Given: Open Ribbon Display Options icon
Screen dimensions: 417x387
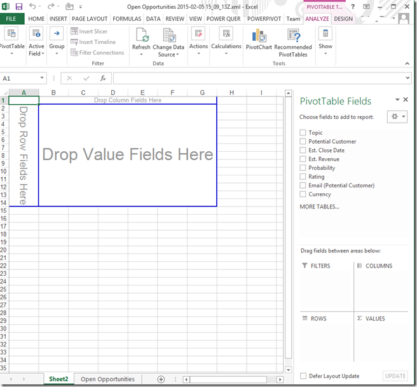Looking at the screenshot, I should click(366, 6).
